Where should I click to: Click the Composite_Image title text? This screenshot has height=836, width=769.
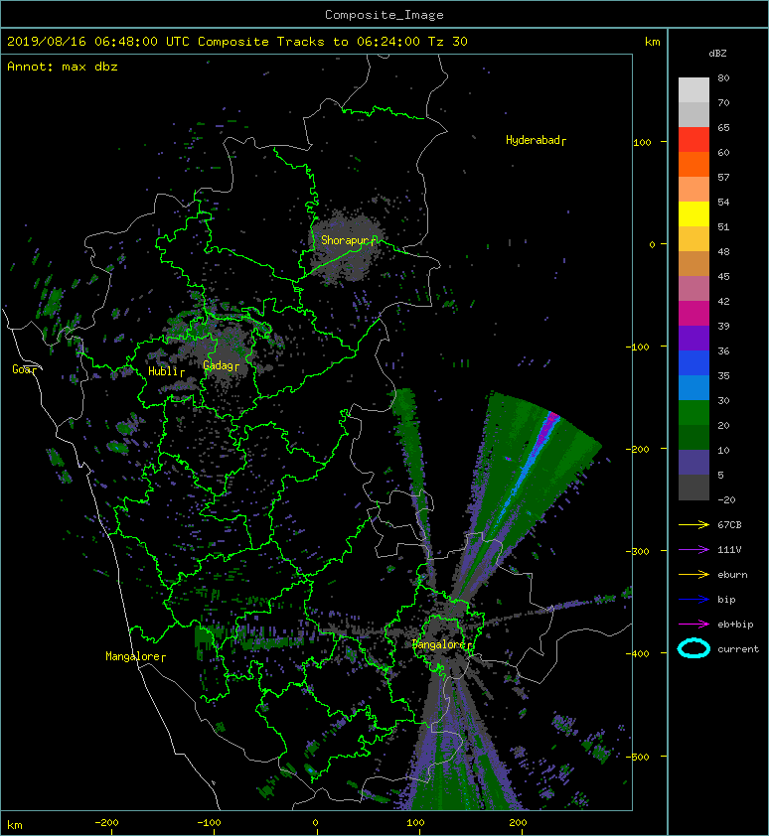tap(384, 15)
